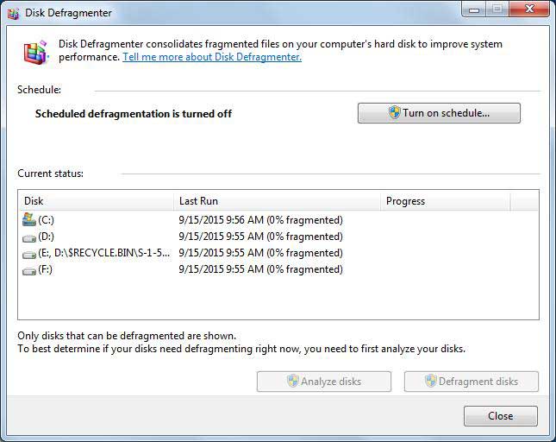556x442 pixels.
Task: Click the shield icon on Turn on schedule
Action: (394, 112)
